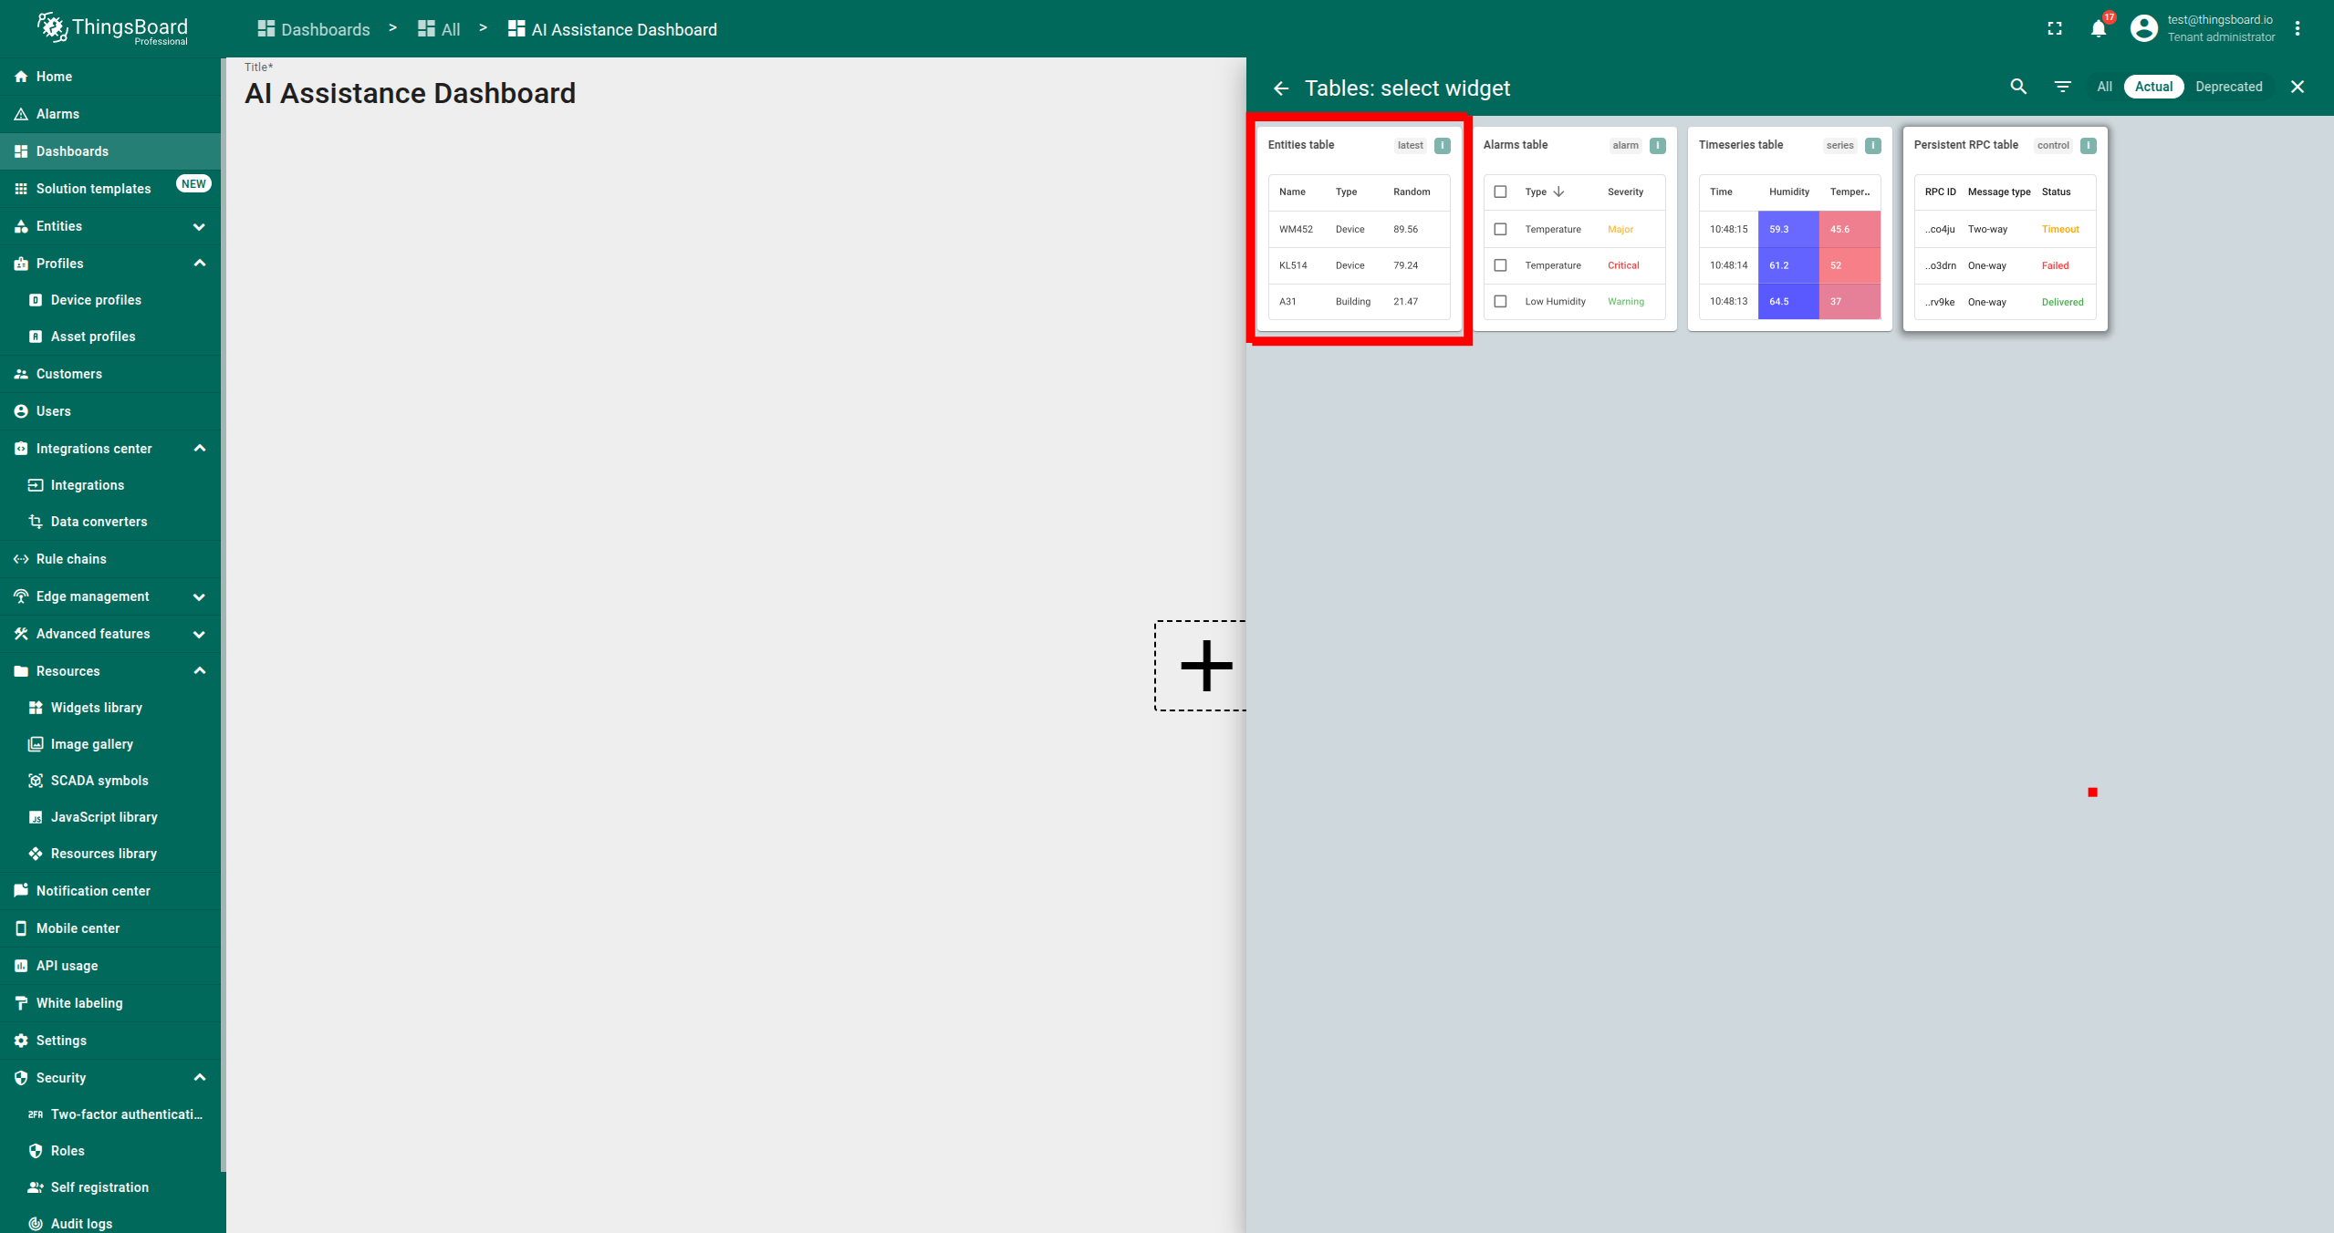Open Rule chains in sidebar
The width and height of the screenshot is (2334, 1233).
[71, 559]
